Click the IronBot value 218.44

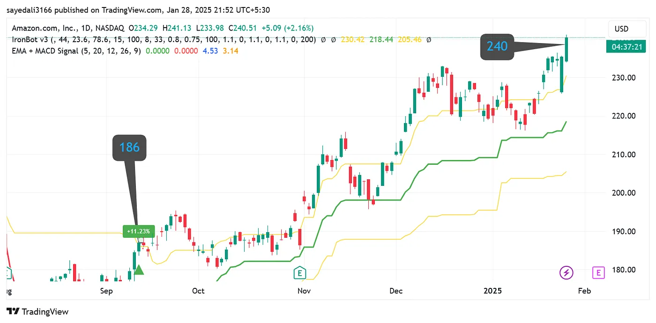pos(382,40)
